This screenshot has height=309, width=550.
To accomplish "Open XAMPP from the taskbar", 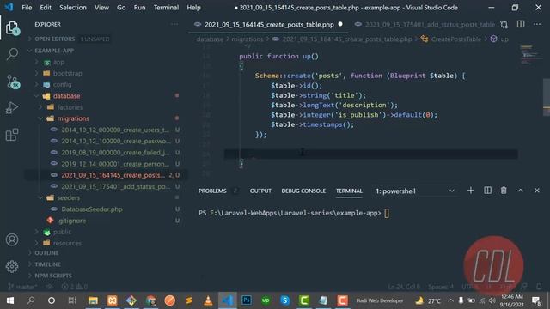I will tap(113, 300).
